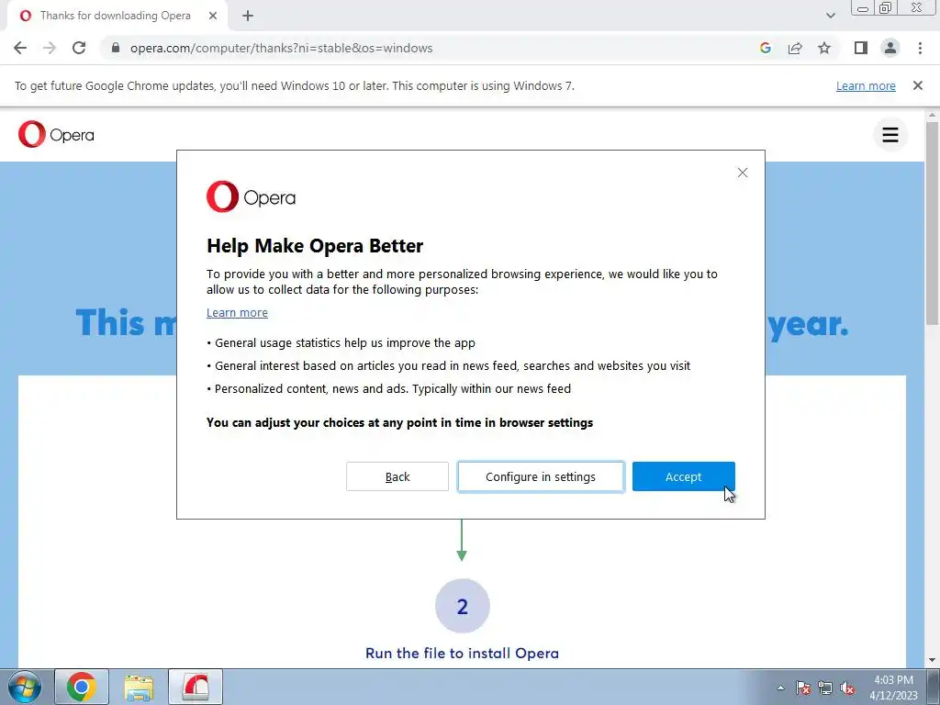
Task: Click the scrollbar down arrow
Action: (x=932, y=660)
